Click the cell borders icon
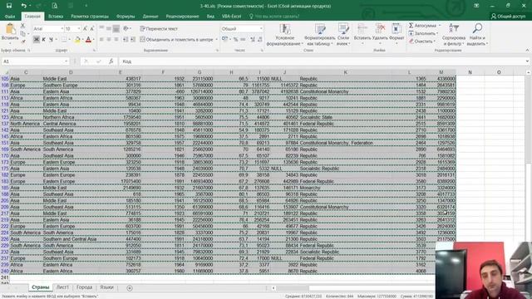Image resolution: width=532 pixels, height=299 pixels. coord(64,40)
